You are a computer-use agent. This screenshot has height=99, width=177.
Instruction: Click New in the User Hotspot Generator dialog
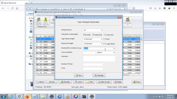[79, 75]
